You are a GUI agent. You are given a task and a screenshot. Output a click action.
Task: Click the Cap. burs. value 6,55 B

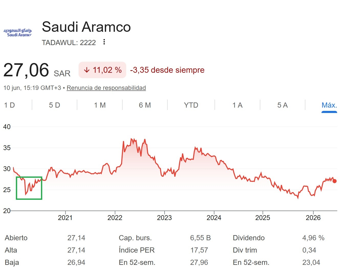tap(200, 238)
